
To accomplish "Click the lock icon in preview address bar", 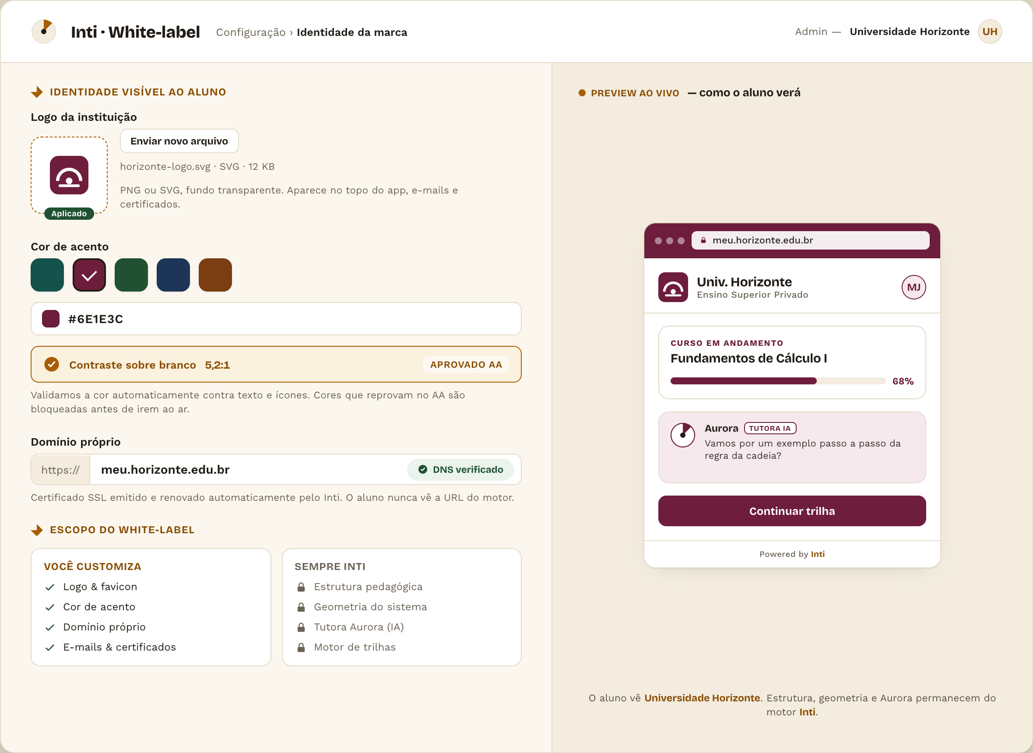I will pos(703,240).
